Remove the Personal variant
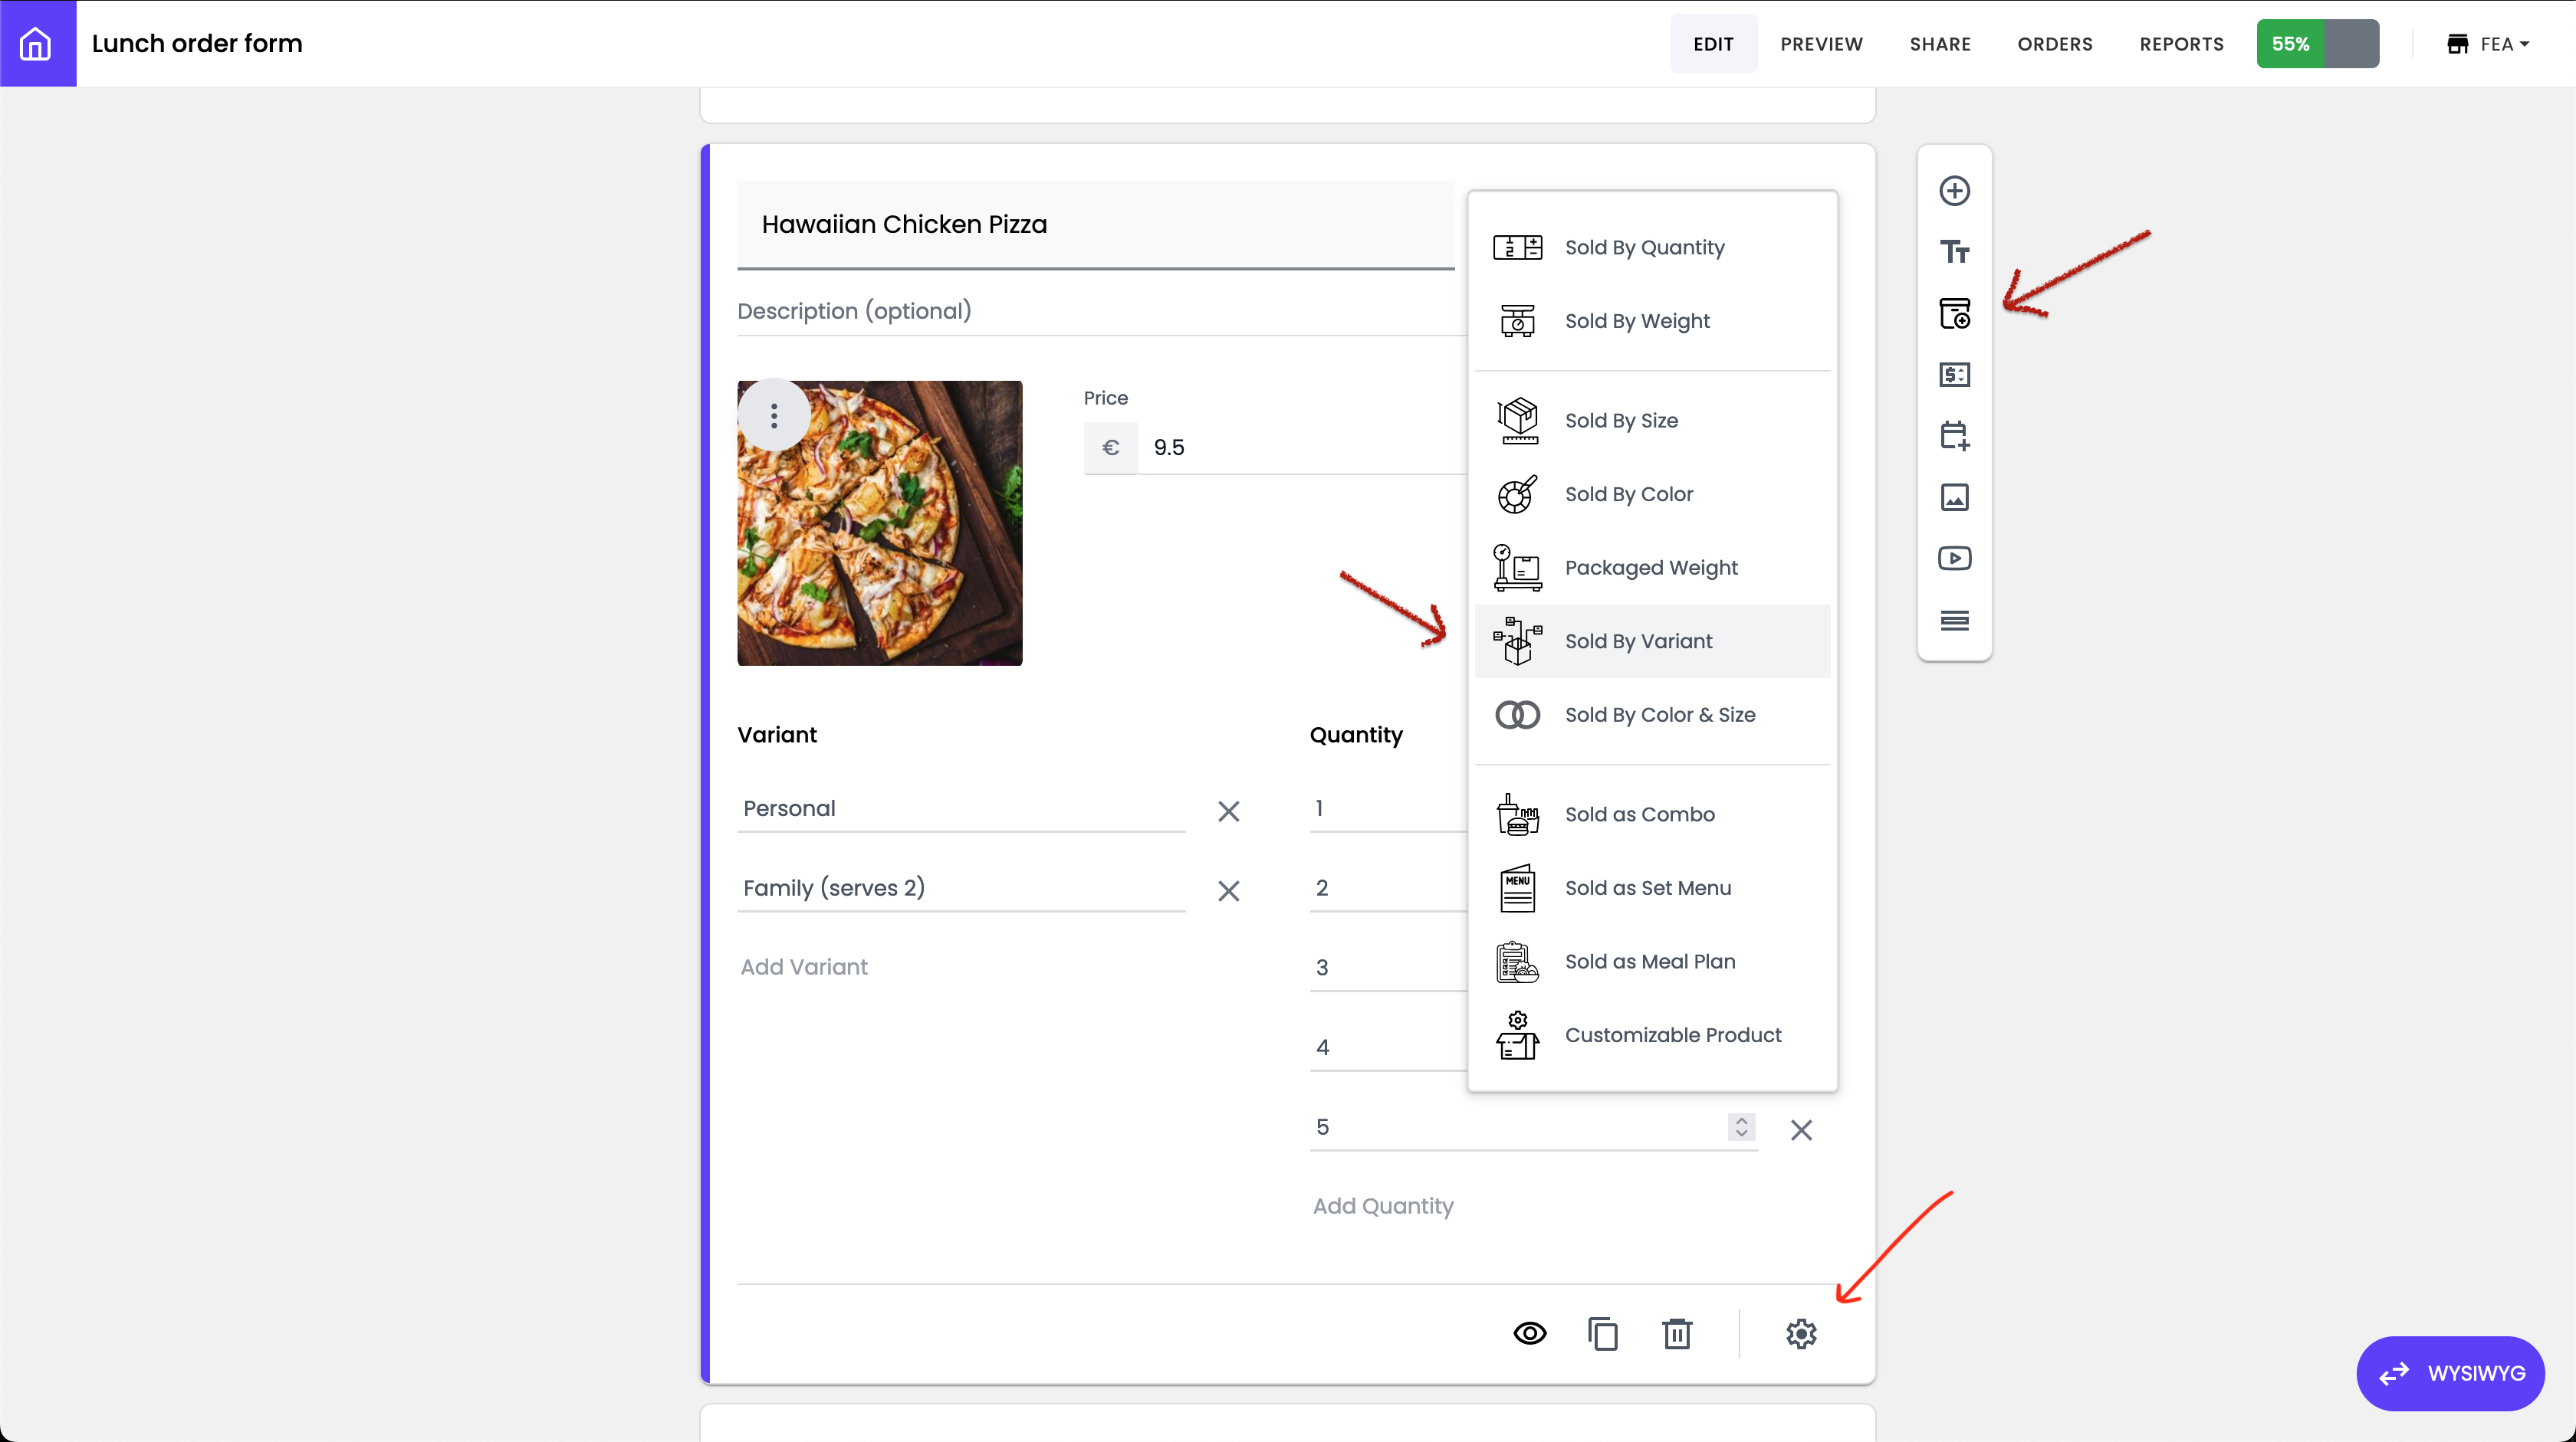 [x=1228, y=811]
